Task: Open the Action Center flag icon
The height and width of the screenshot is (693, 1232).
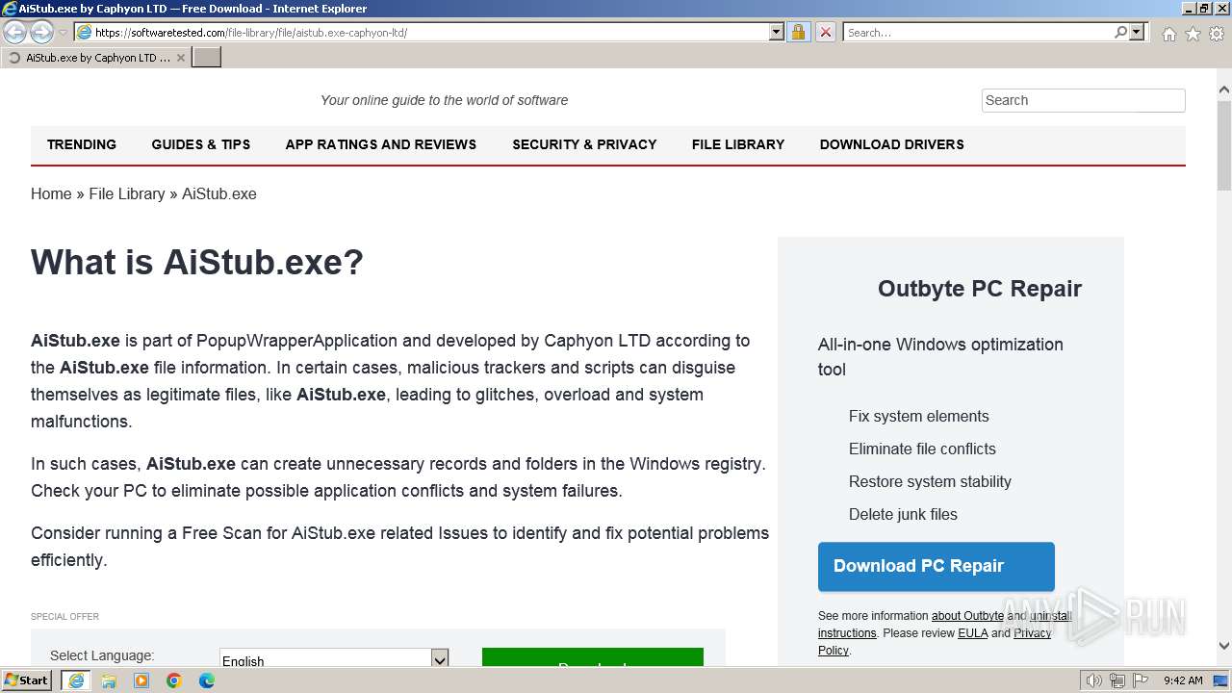Action: (x=1141, y=680)
